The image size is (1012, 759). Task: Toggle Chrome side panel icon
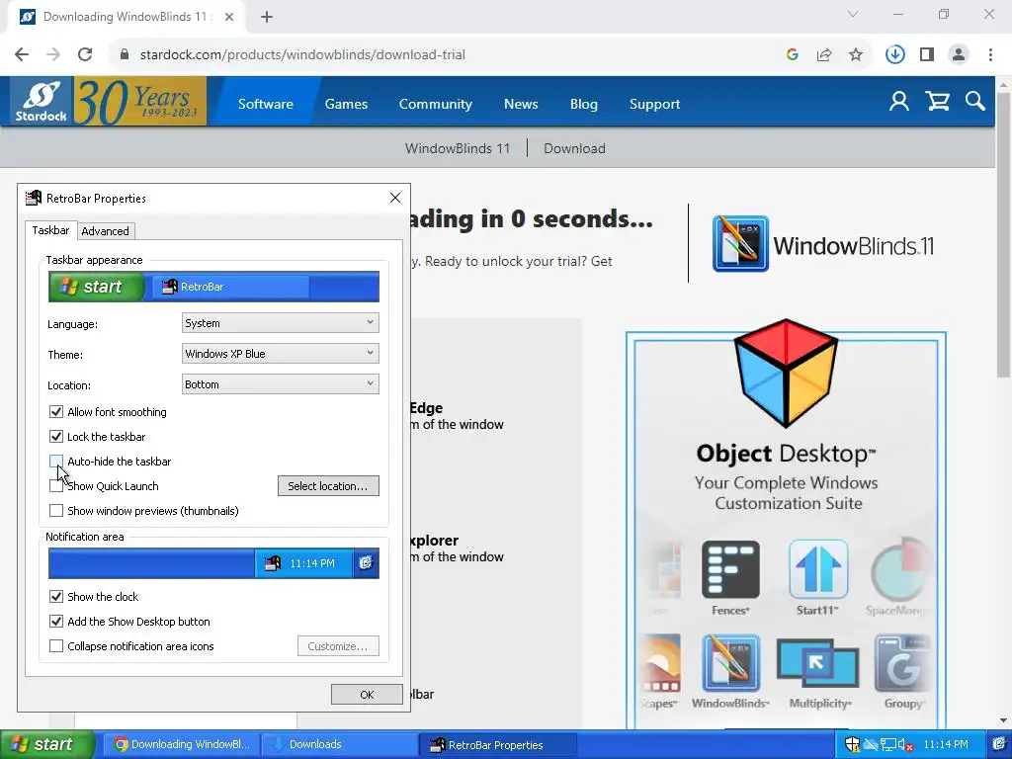[x=927, y=54]
